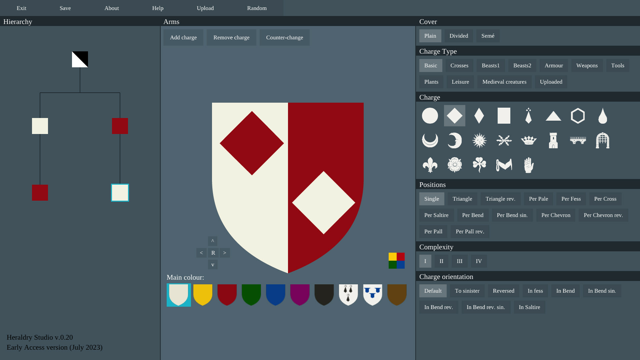Screen dimensions: 640x360
Task: Switch cover mode to Divided
Action: coord(458,36)
